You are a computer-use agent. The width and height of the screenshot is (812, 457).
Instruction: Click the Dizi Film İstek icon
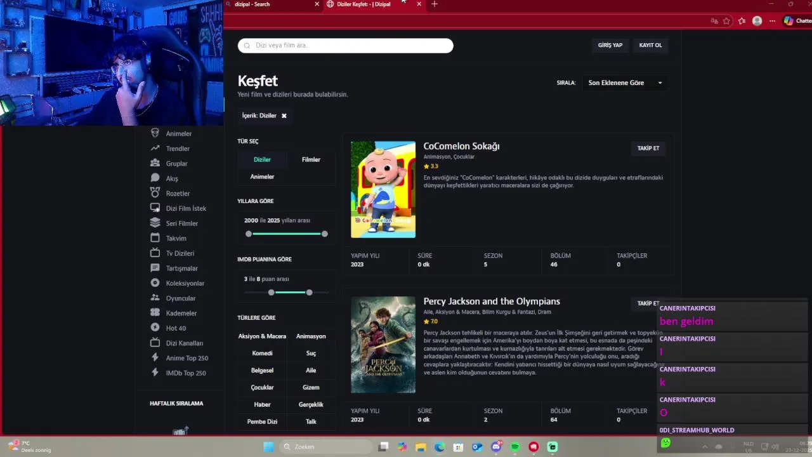tap(155, 208)
